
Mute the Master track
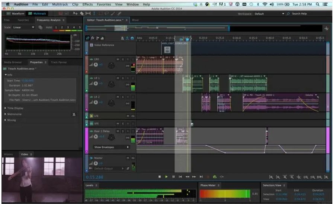pos(128,158)
